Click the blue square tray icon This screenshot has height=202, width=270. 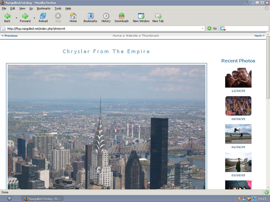pyautogui.click(x=254, y=199)
